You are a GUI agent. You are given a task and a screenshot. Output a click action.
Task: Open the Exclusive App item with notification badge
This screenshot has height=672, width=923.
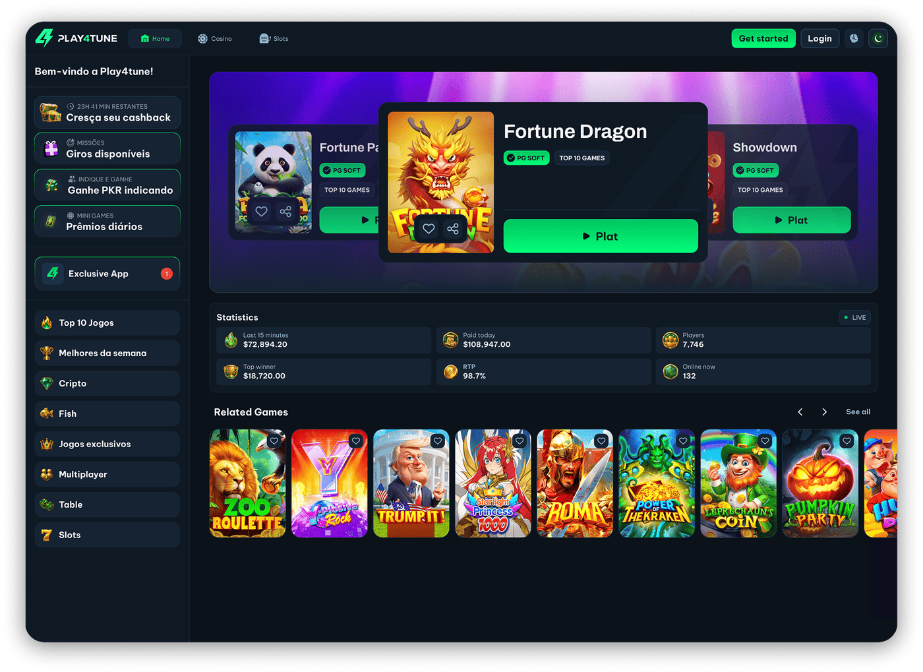click(107, 274)
